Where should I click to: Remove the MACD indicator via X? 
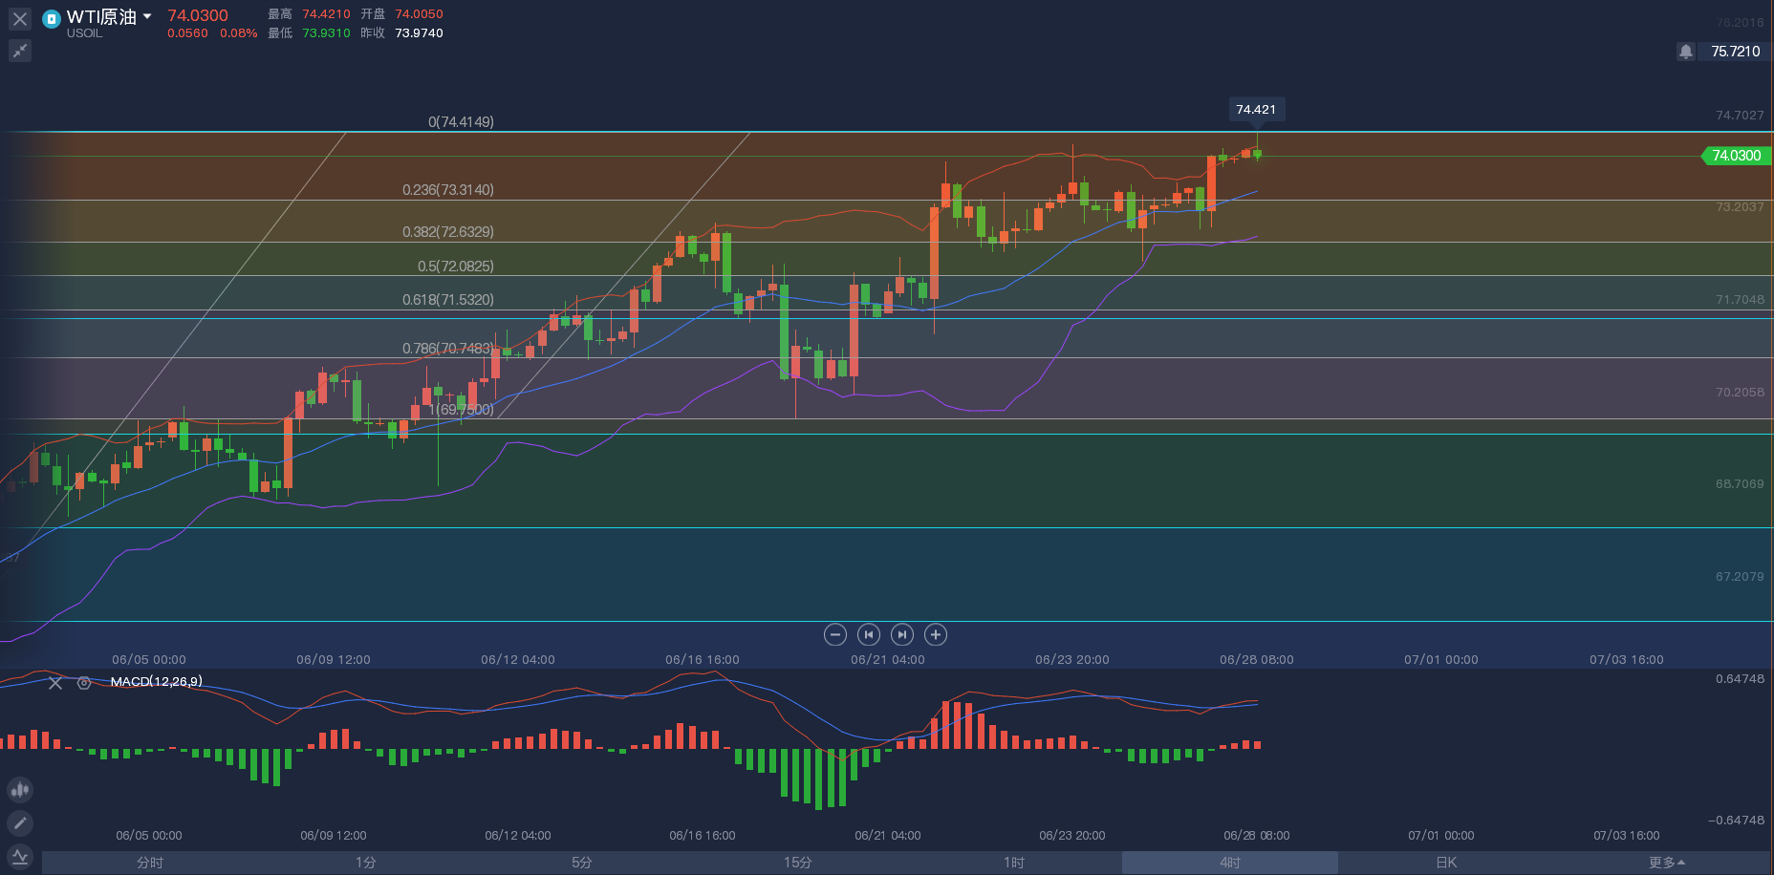[x=55, y=683]
